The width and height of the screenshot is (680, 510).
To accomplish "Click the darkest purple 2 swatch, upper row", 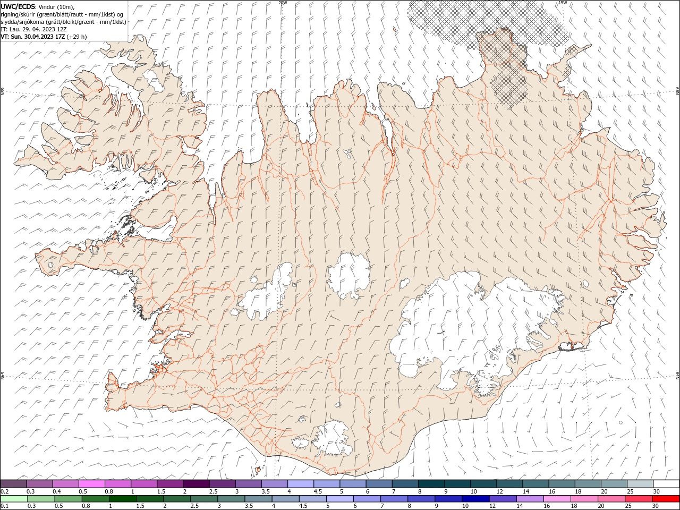I will tap(196, 484).
